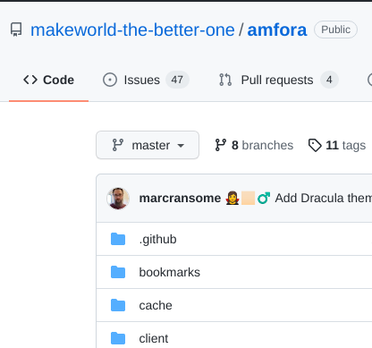This screenshot has height=348, width=372.
Task: Open the client folder
Action: (x=154, y=338)
